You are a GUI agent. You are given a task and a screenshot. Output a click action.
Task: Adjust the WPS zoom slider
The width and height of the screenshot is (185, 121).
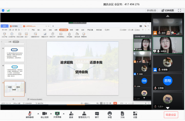[133, 103]
